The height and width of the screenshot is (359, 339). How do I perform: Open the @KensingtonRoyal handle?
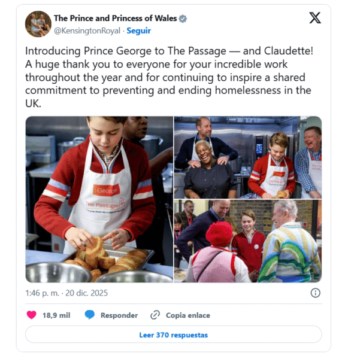pos(87,31)
